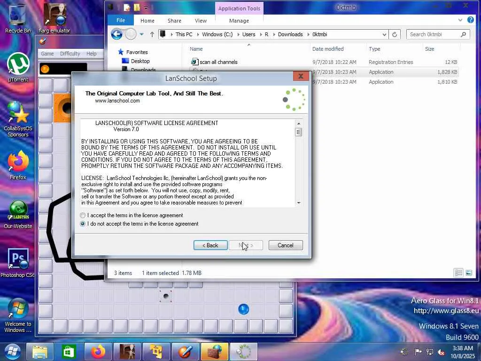Viewport: 481px width, 361px height.
Task: Open 'Our Website' desktop shortcut
Action: pyautogui.click(x=18, y=214)
